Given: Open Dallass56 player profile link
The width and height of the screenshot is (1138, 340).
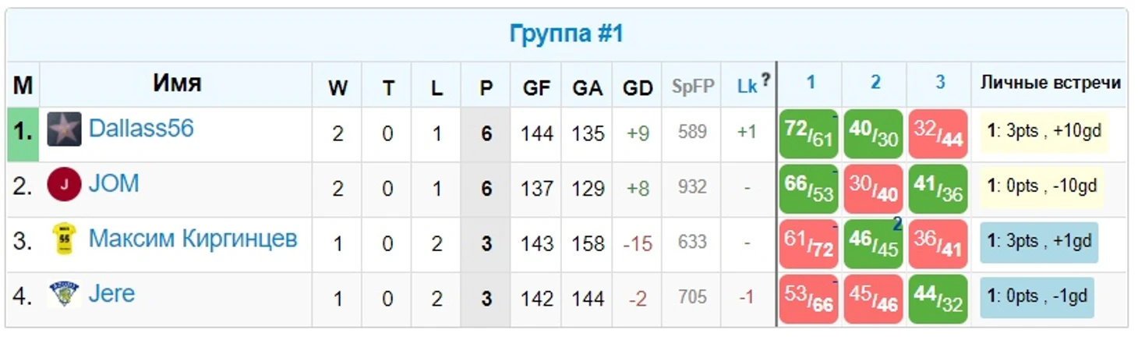Looking at the screenshot, I should coord(141,129).
